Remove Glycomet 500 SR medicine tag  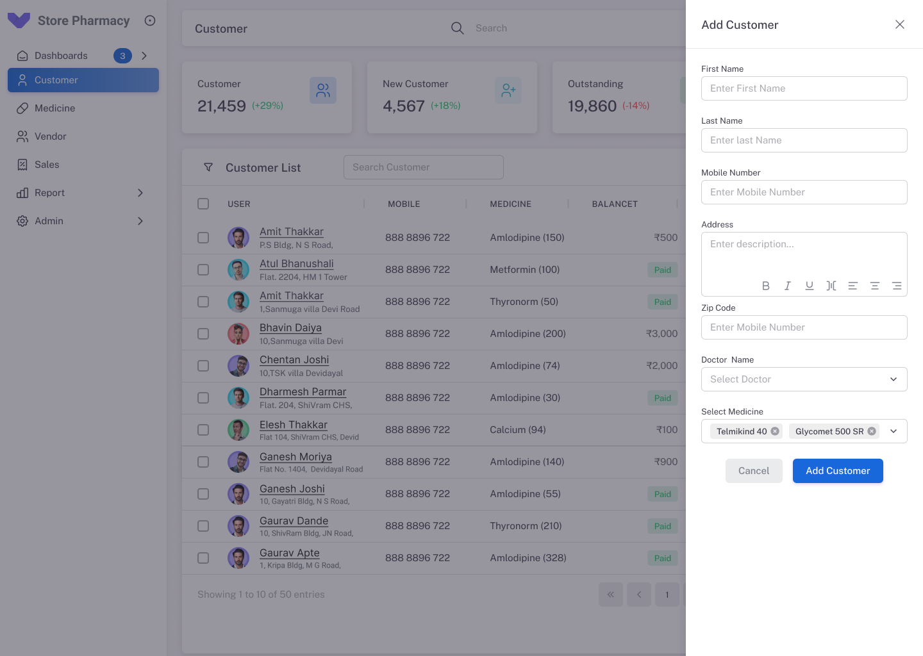(872, 431)
